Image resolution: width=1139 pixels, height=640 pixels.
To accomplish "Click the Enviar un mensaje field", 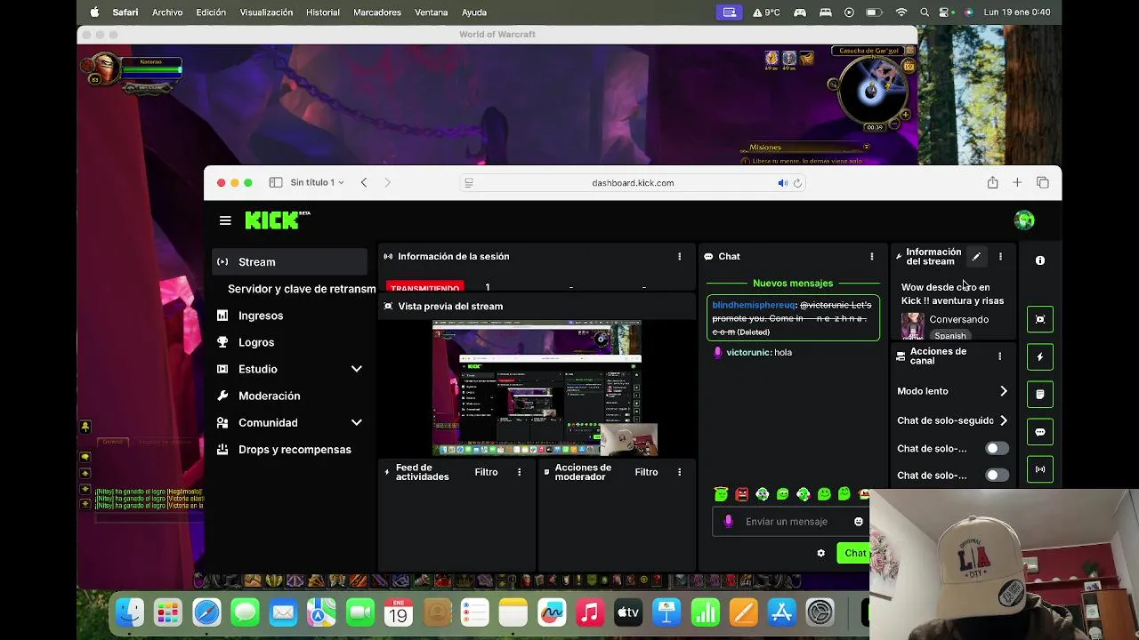I will click(x=790, y=522).
